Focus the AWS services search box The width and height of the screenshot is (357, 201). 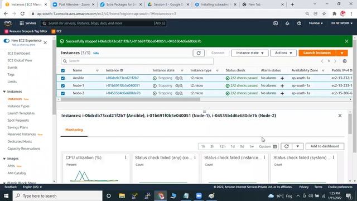[104, 23]
